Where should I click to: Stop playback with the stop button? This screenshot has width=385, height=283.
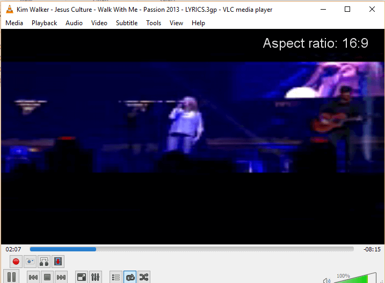[47, 277]
